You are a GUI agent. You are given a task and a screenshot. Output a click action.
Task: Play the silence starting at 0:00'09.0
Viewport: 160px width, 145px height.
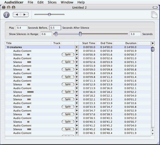[x=77, y=70]
